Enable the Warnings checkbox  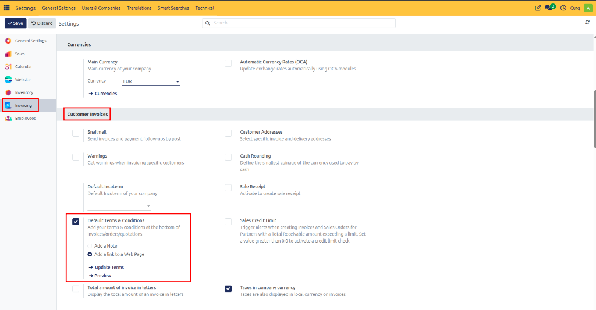[76, 157]
